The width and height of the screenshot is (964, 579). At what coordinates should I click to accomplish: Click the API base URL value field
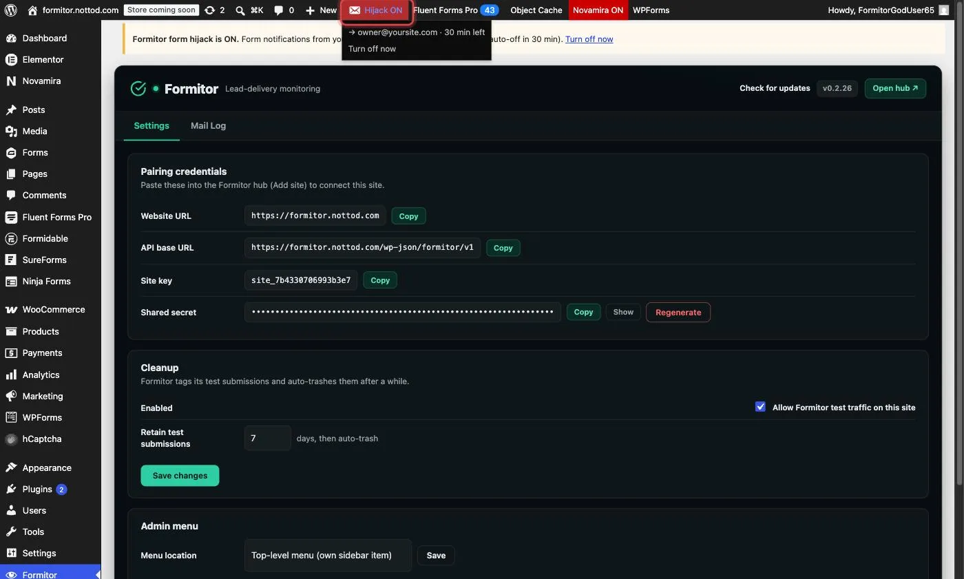[362, 247]
